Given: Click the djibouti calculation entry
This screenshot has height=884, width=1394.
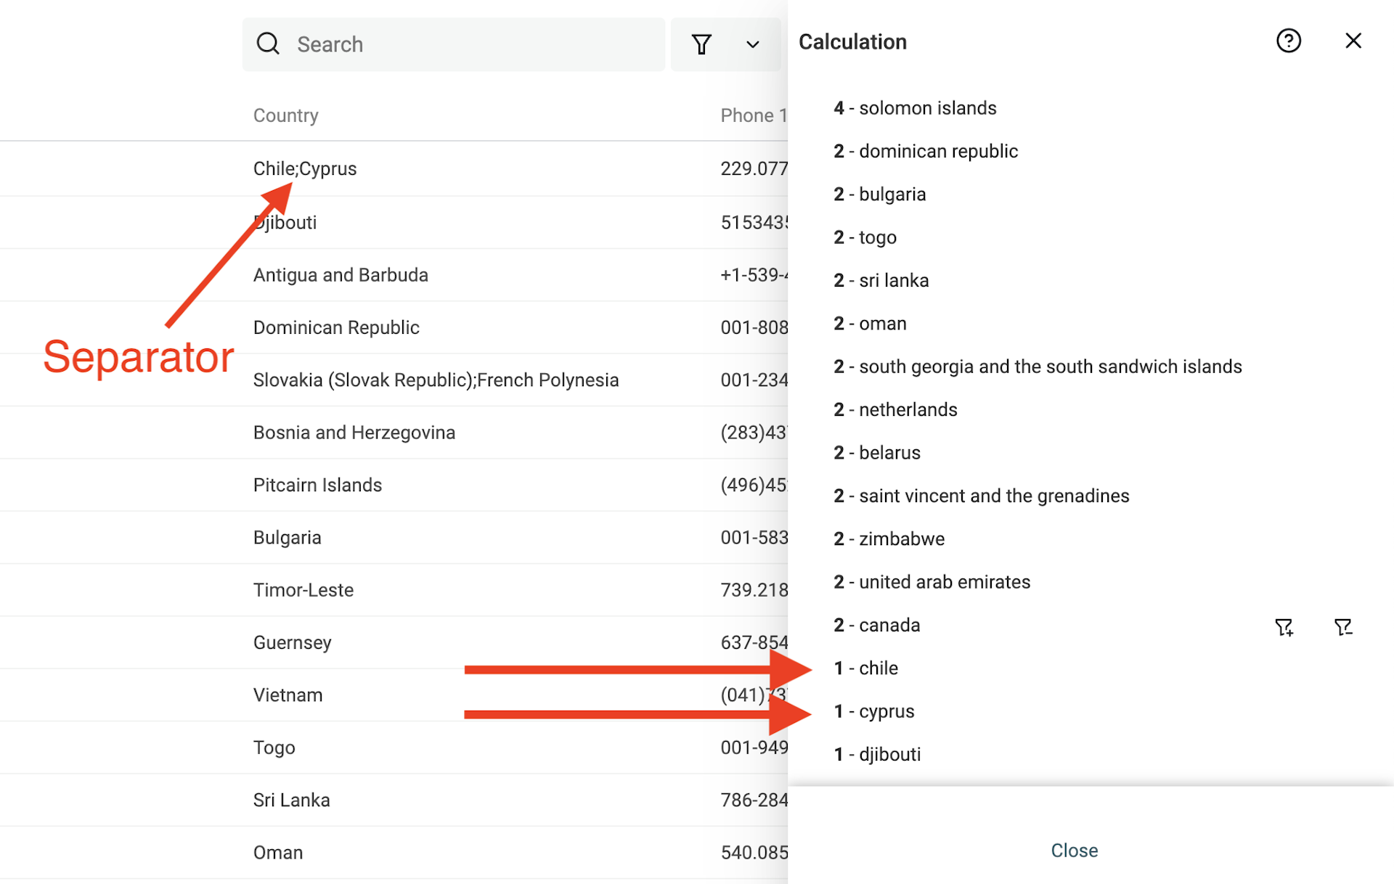Looking at the screenshot, I should click(x=877, y=754).
